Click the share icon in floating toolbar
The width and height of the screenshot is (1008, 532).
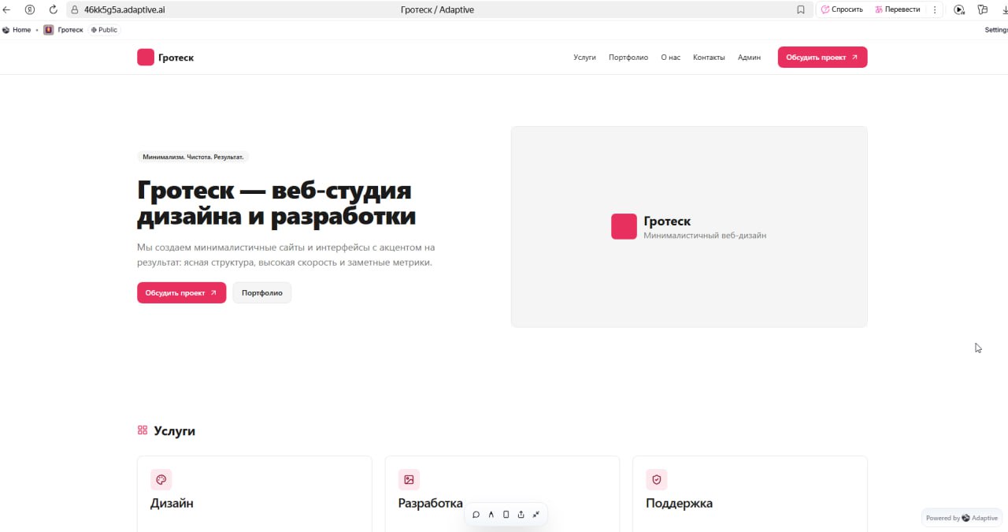(x=521, y=515)
